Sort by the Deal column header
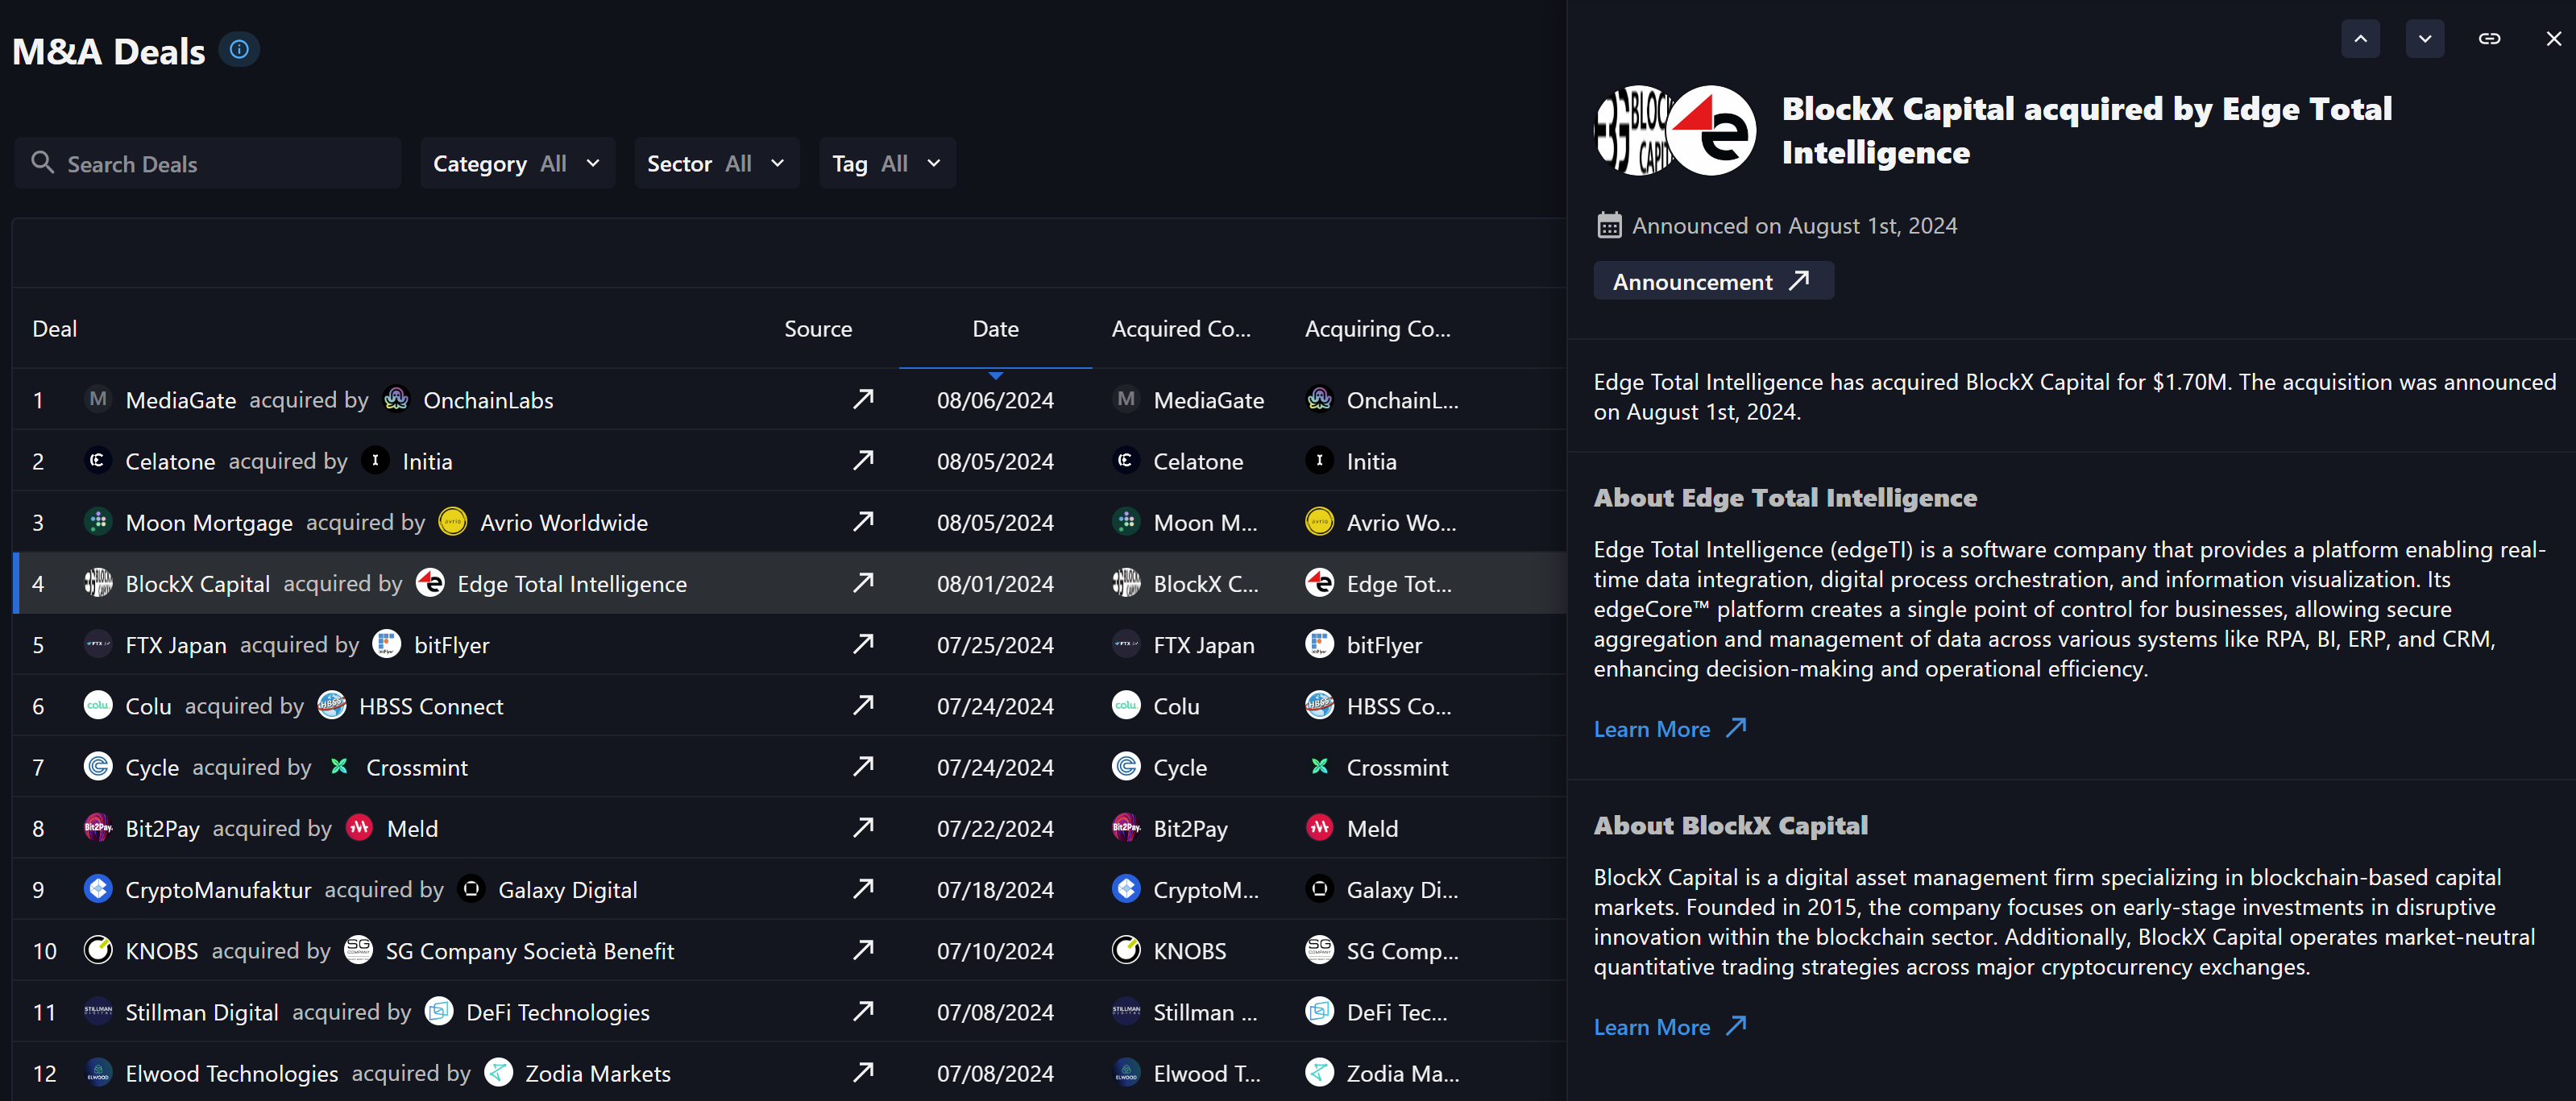The width and height of the screenshot is (2576, 1101). pos(55,328)
